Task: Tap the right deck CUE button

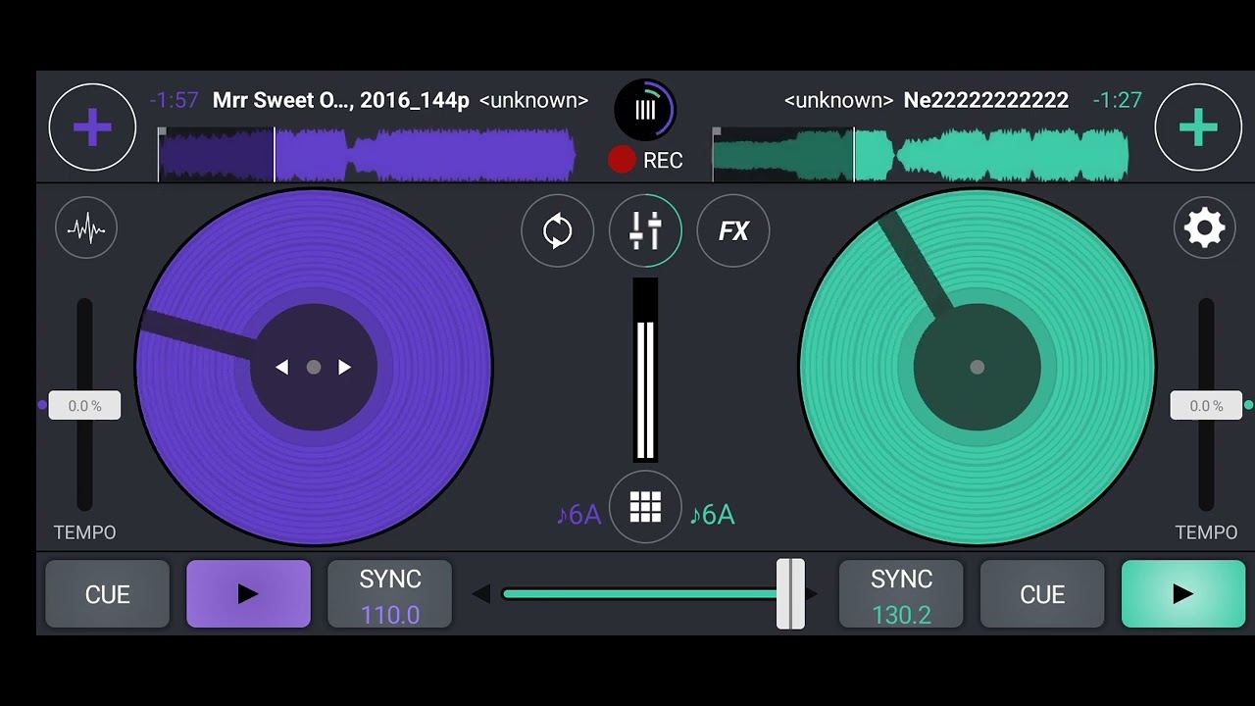Action: [1042, 593]
